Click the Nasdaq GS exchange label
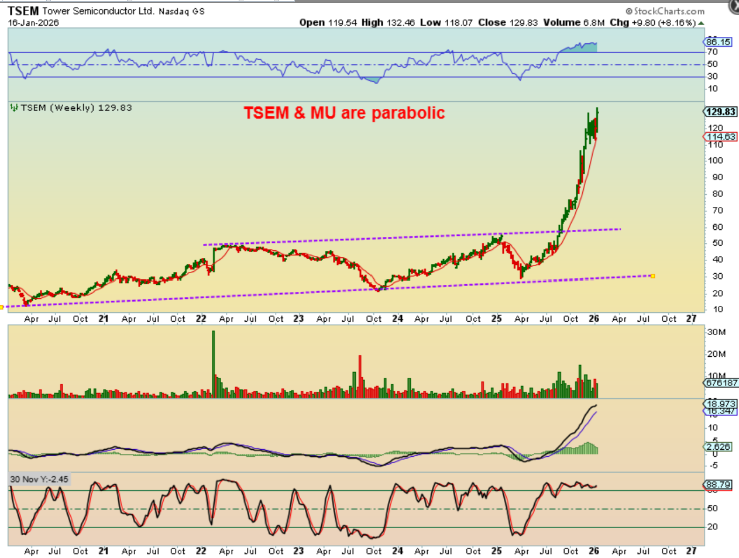This screenshot has width=739, height=558. click(181, 11)
